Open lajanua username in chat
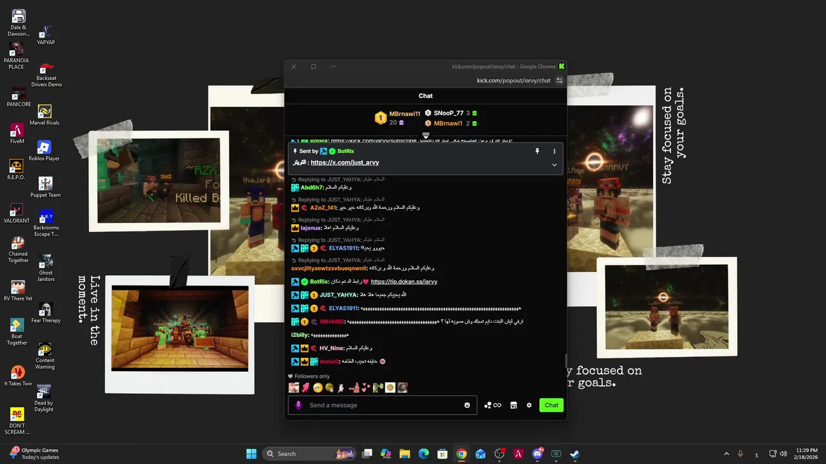 [311, 227]
